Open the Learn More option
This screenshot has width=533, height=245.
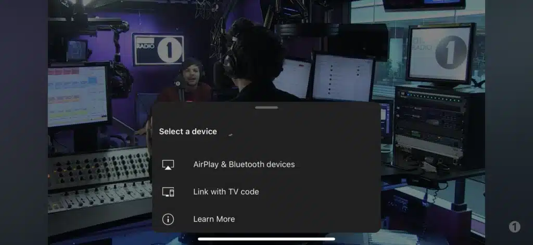(x=266, y=219)
